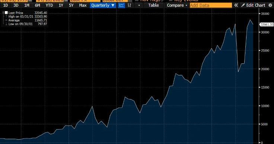Collapse the Last Price legend tree
274x144 pixels.
3,13
